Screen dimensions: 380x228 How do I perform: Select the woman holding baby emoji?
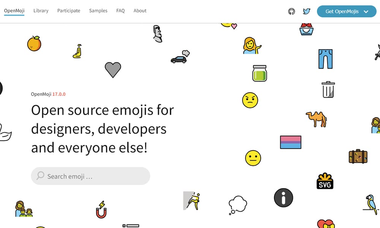[376, 125]
